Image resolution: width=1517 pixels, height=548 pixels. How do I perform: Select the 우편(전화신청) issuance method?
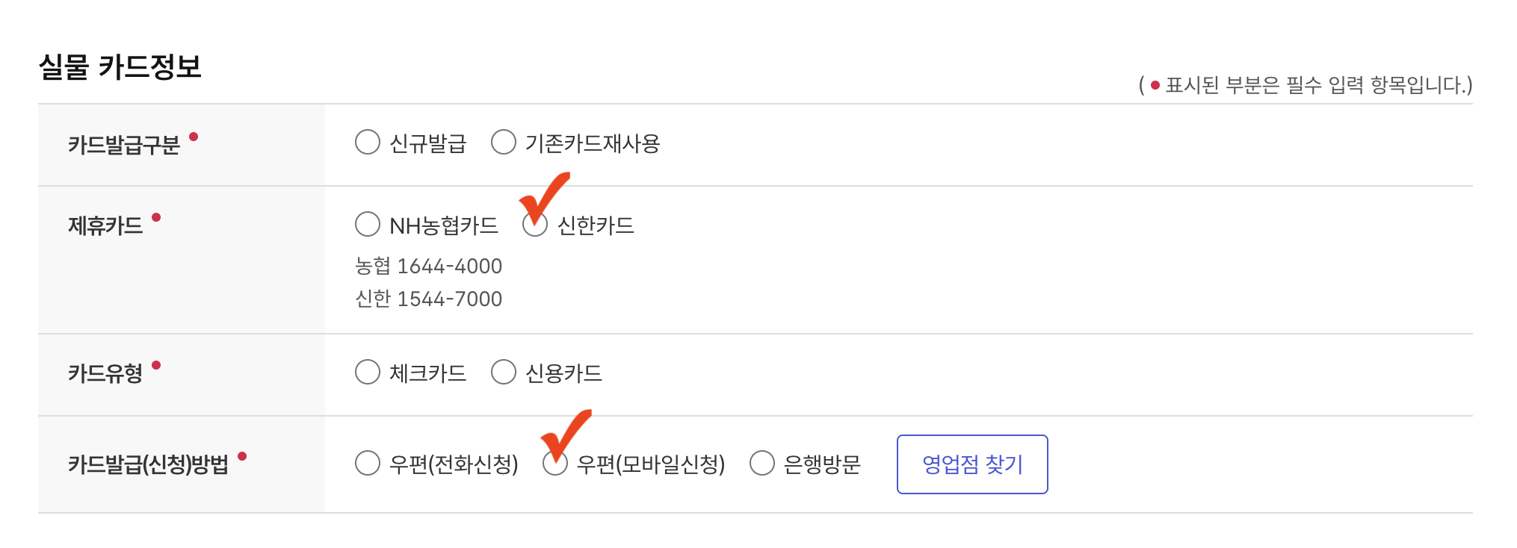[367, 463]
